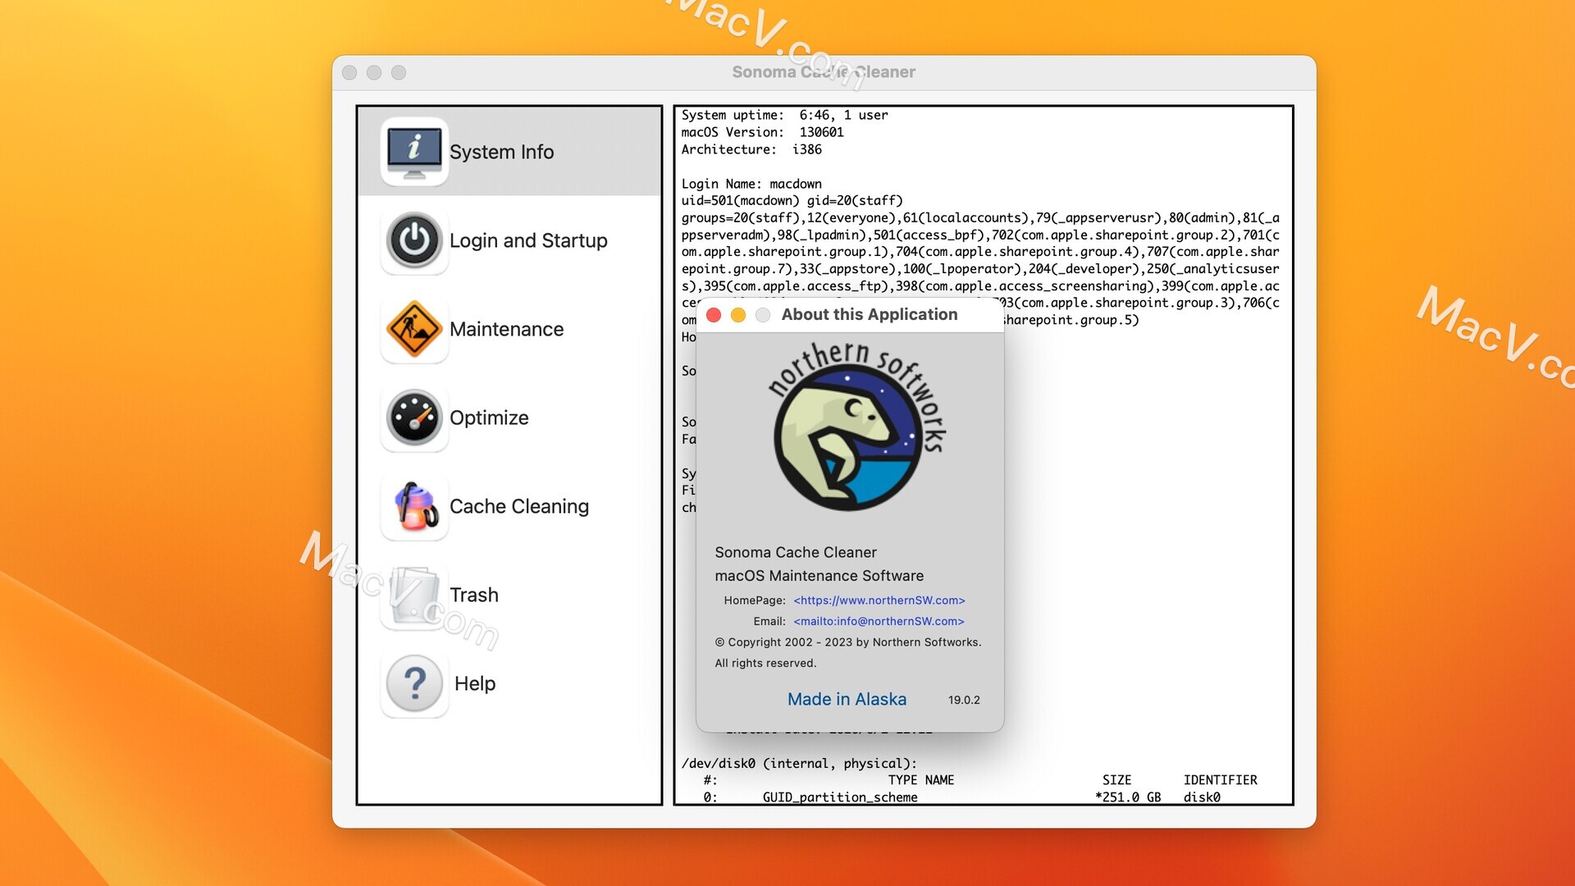
Task: Click the Optimize gauge icon
Action: click(414, 418)
